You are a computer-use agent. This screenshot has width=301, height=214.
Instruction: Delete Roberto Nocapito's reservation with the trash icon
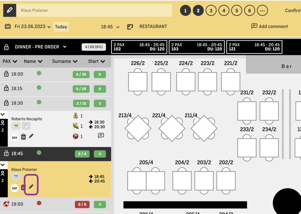pos(24,137)
